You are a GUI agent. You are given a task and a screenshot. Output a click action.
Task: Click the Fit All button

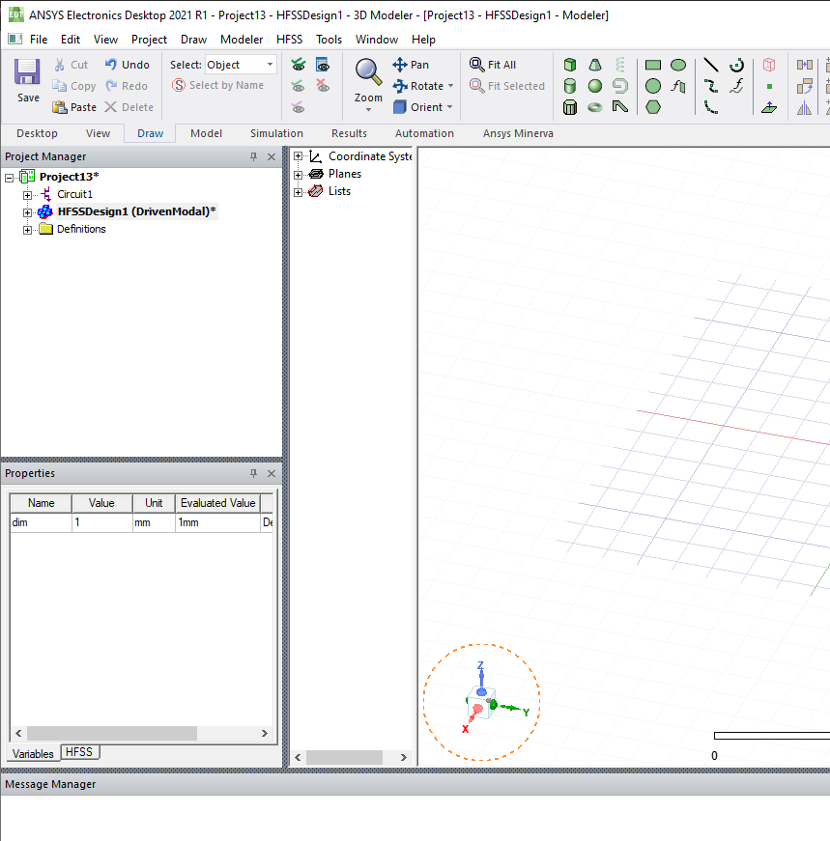coord(493,65)
